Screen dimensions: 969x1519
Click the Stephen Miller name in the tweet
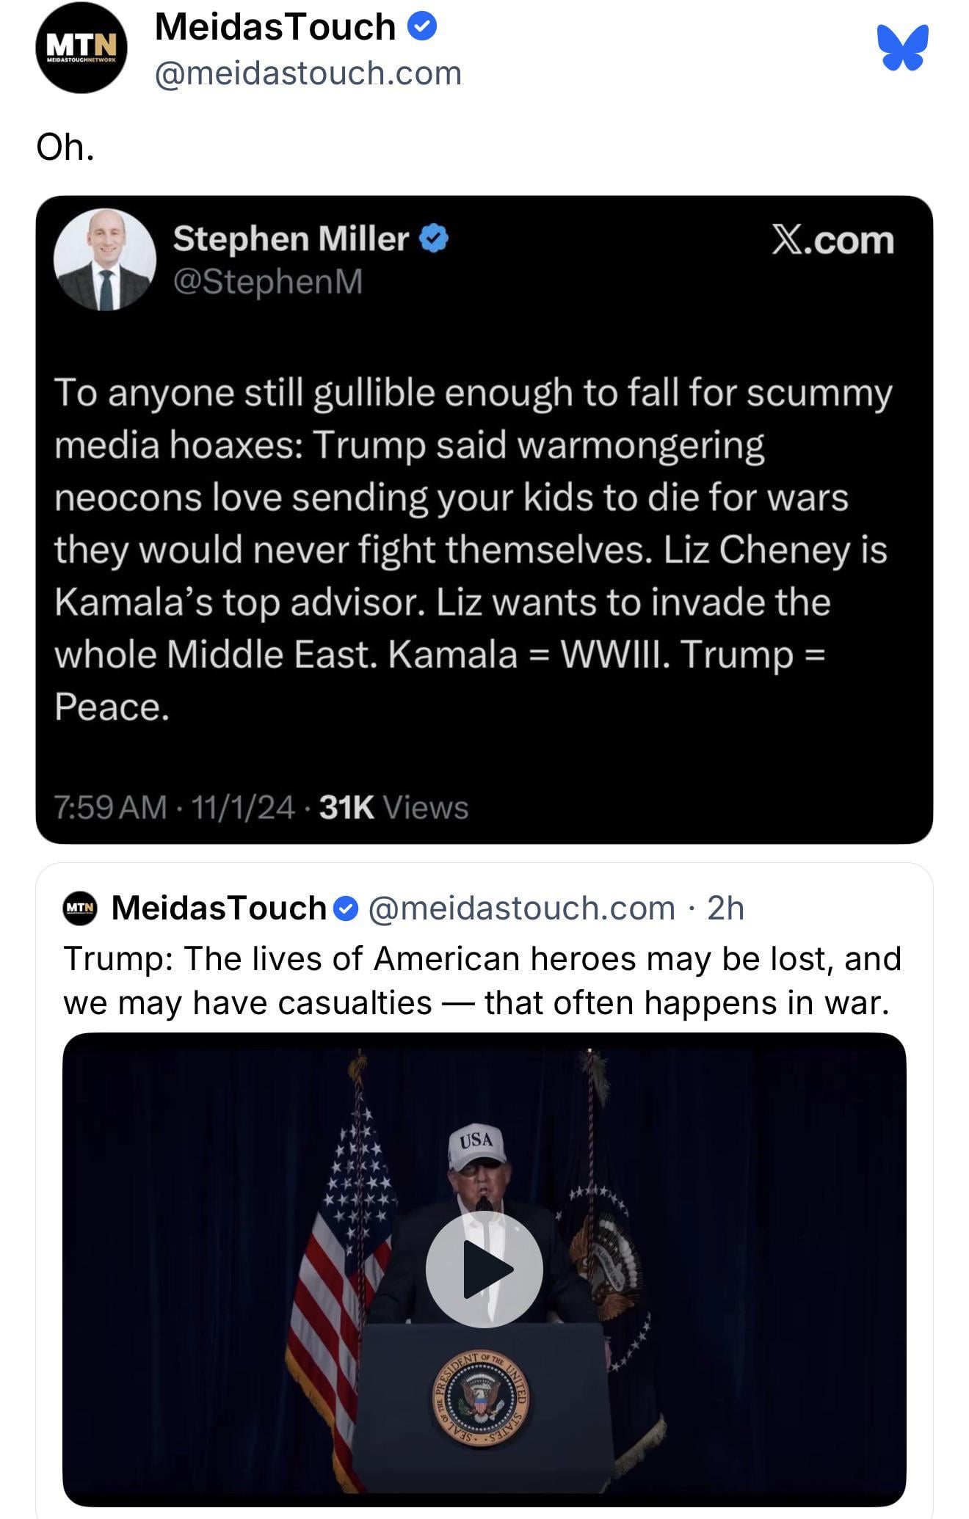291,239
